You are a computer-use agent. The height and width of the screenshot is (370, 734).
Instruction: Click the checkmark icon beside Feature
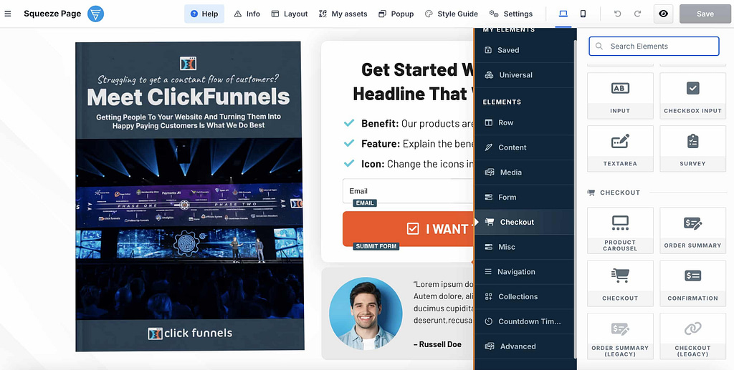coord(349,143)
